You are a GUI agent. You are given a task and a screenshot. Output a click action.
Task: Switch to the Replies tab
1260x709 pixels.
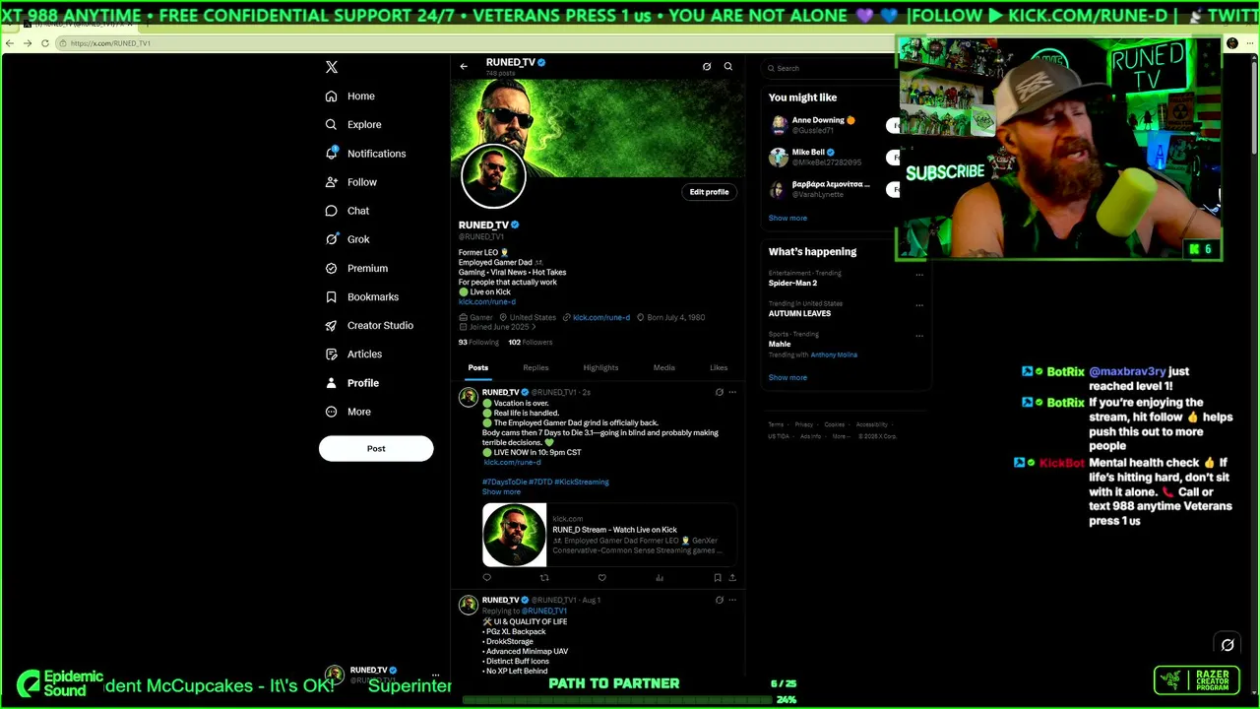tap(535, 367)
